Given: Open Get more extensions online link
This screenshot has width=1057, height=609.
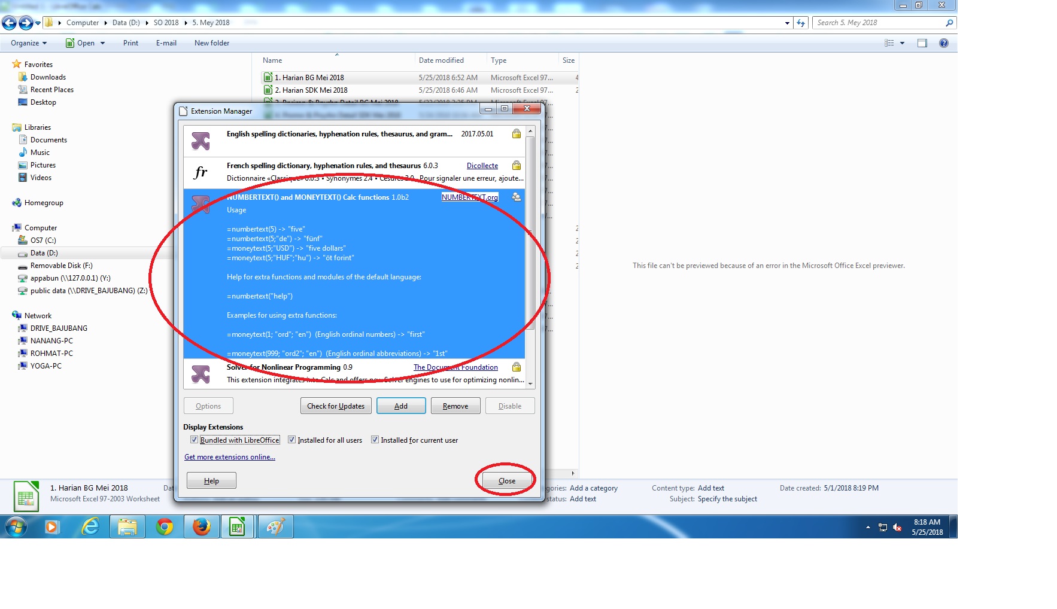Looking at the screenshot, I should coord(230,457).
